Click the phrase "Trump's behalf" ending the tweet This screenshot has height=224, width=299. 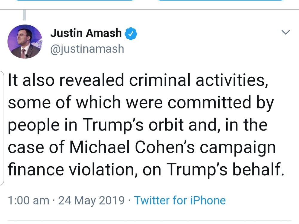[x=224, y=169]
